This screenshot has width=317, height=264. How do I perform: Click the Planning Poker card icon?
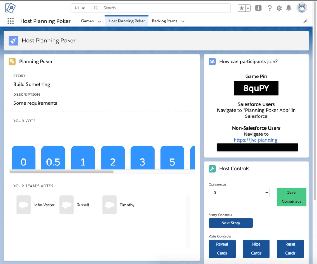(12, 62)
